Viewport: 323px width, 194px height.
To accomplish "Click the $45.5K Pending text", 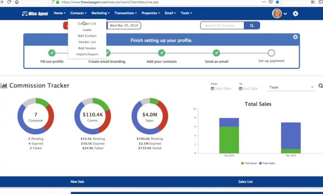I will coord(93,139).
